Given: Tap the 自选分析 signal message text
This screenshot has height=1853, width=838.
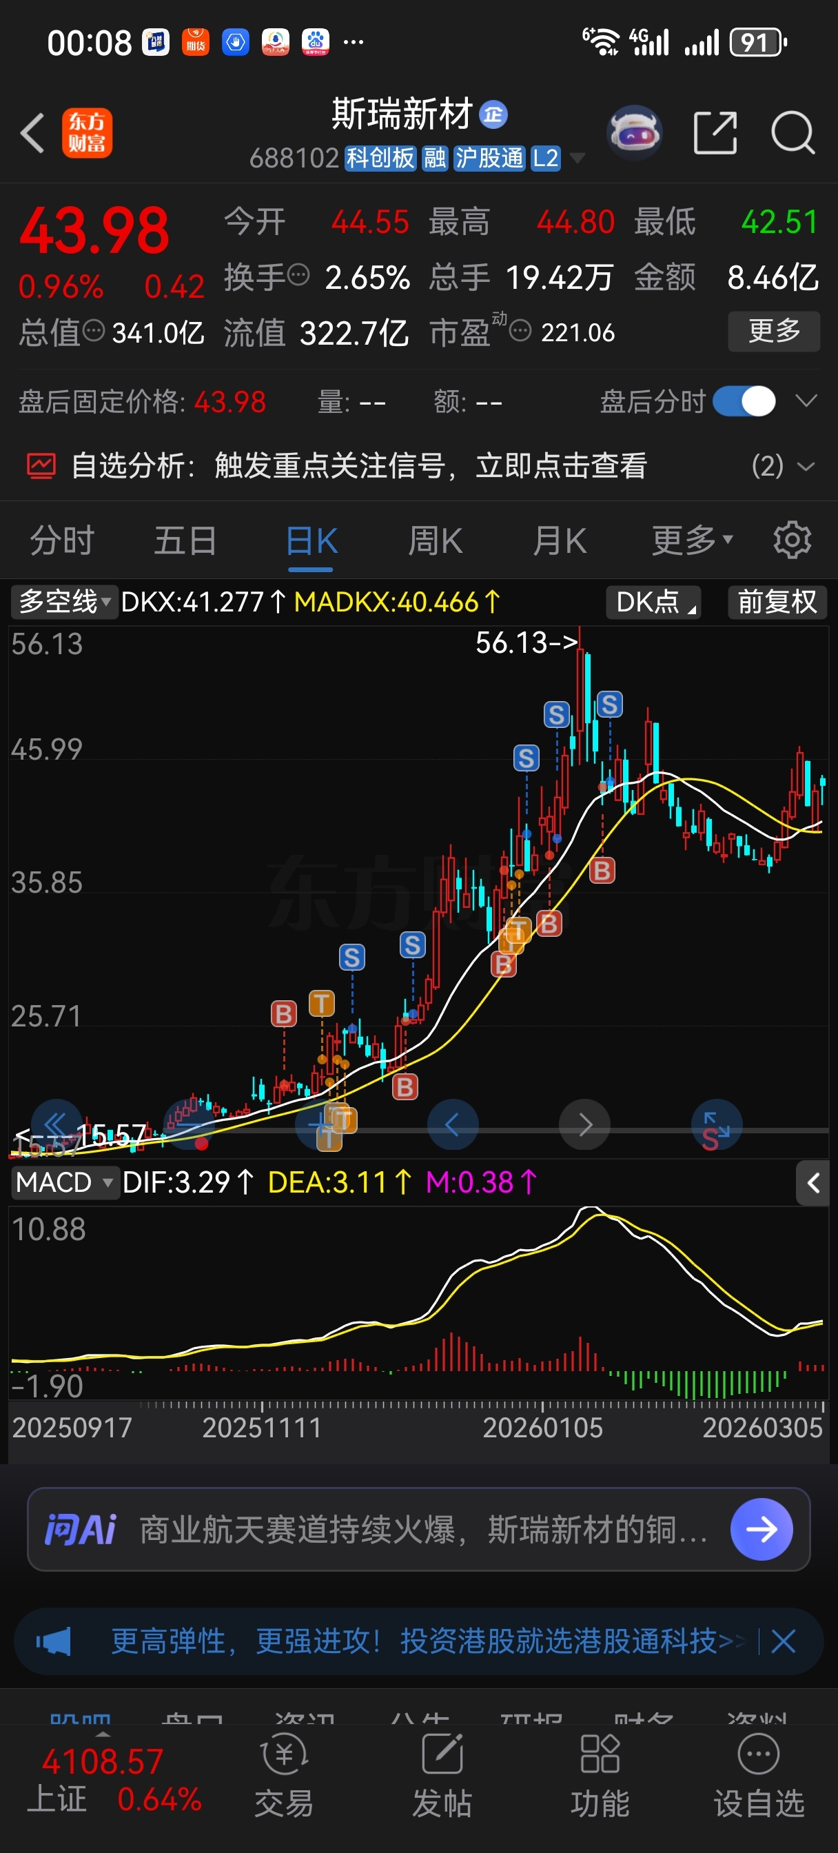Looking at the screenshot, I should [x=431, y=466].
